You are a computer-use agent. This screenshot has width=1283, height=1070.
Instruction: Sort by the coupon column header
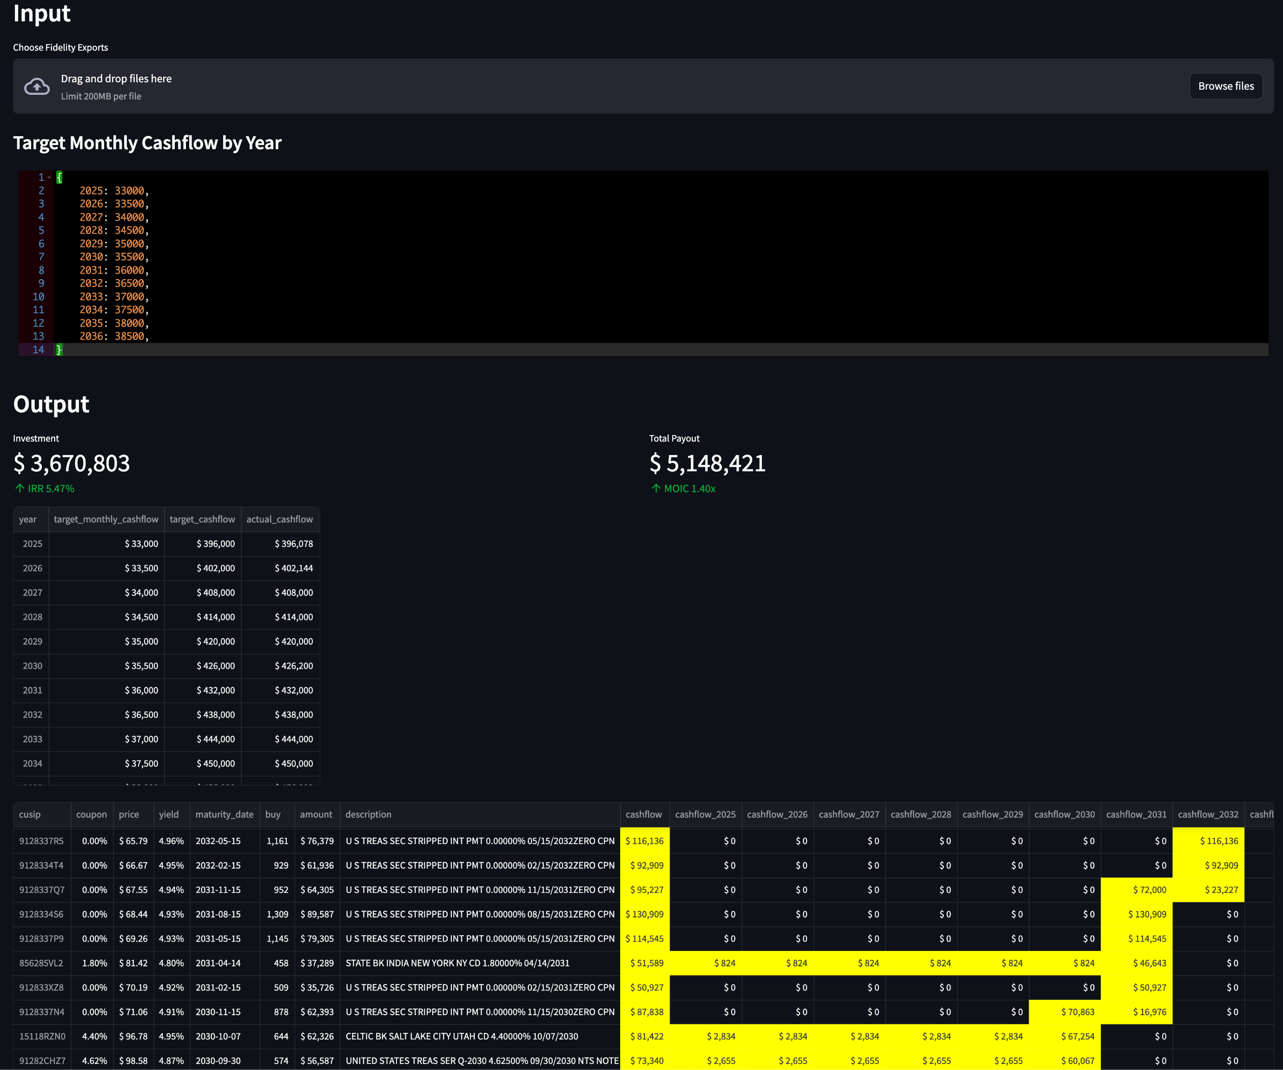click(92, 814)
